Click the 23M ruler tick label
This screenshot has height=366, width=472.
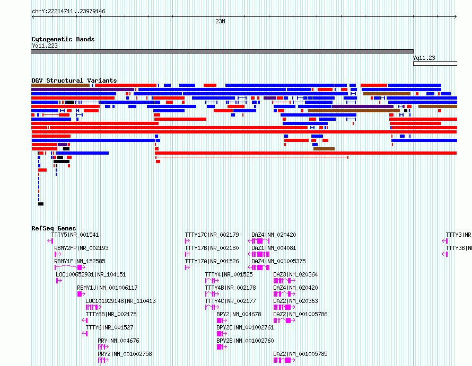click(220, 21)
